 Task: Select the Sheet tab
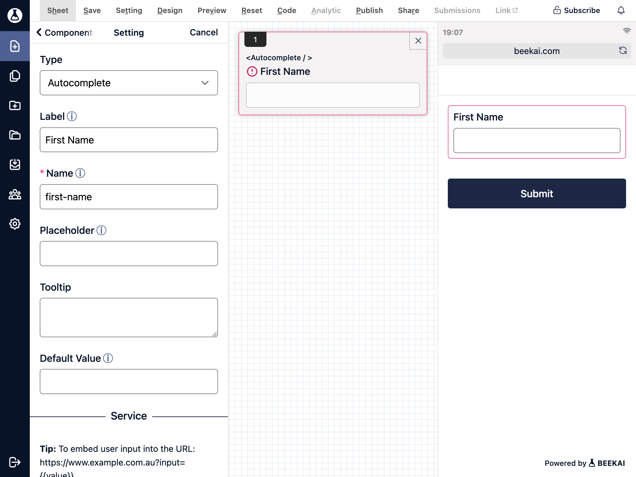[57, 11]
